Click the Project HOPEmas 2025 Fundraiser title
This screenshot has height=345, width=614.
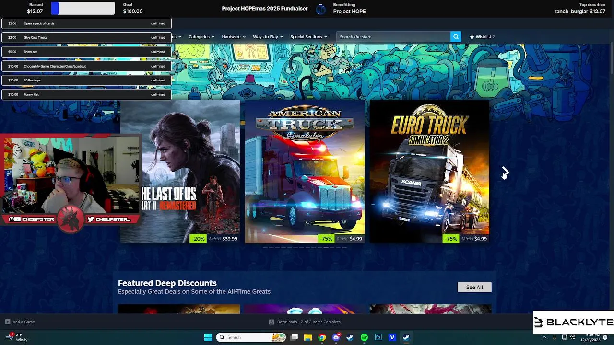pos(265,8)
